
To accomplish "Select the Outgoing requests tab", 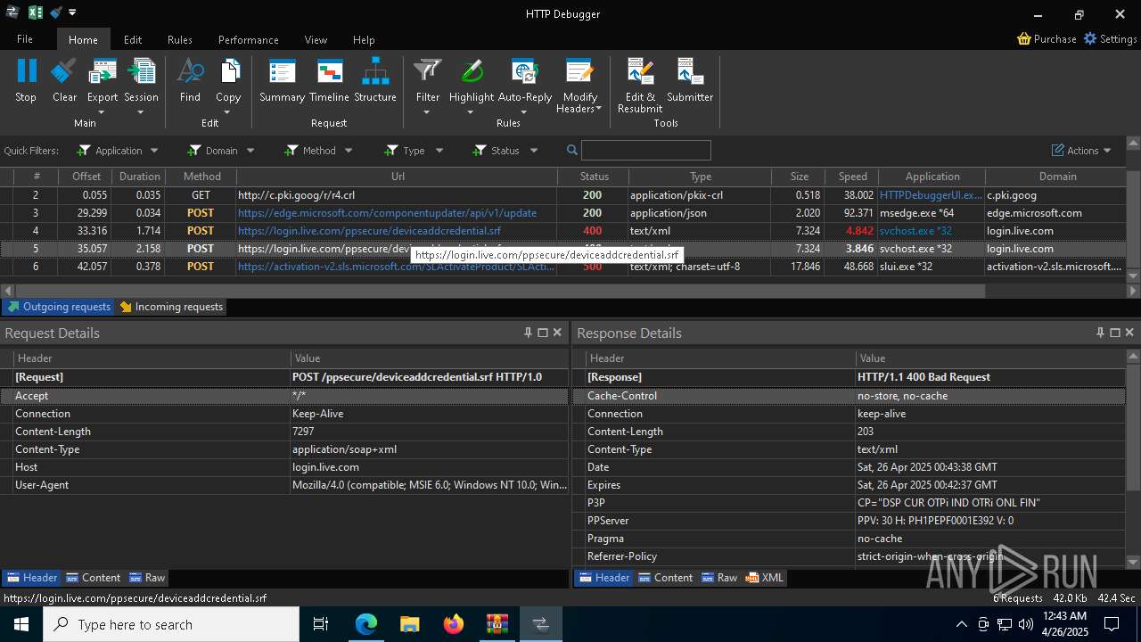I will pos(59,307).
